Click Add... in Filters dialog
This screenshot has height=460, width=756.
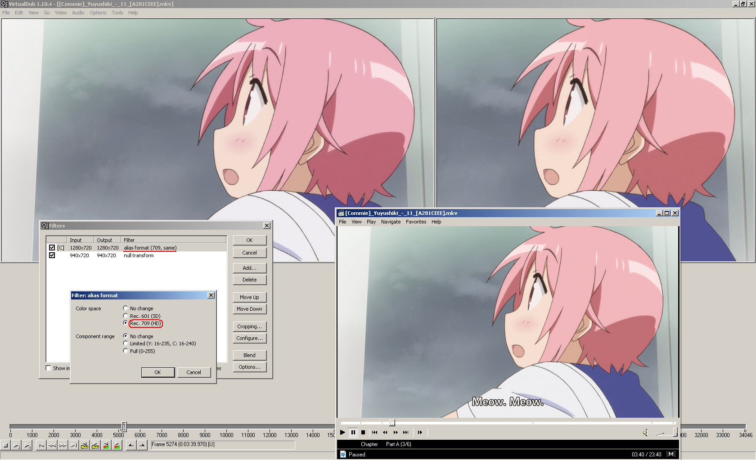250,268
